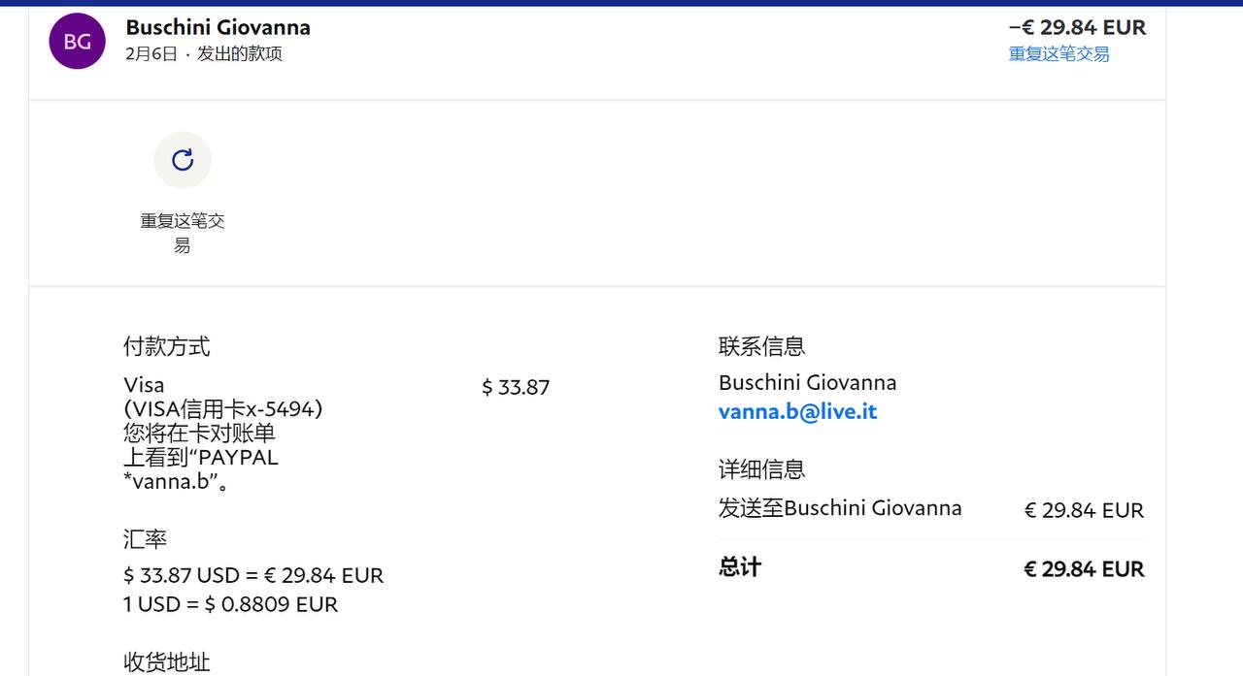
Task: Click the −€ 29.84 EUR header amount
Action: point(1077,27)
